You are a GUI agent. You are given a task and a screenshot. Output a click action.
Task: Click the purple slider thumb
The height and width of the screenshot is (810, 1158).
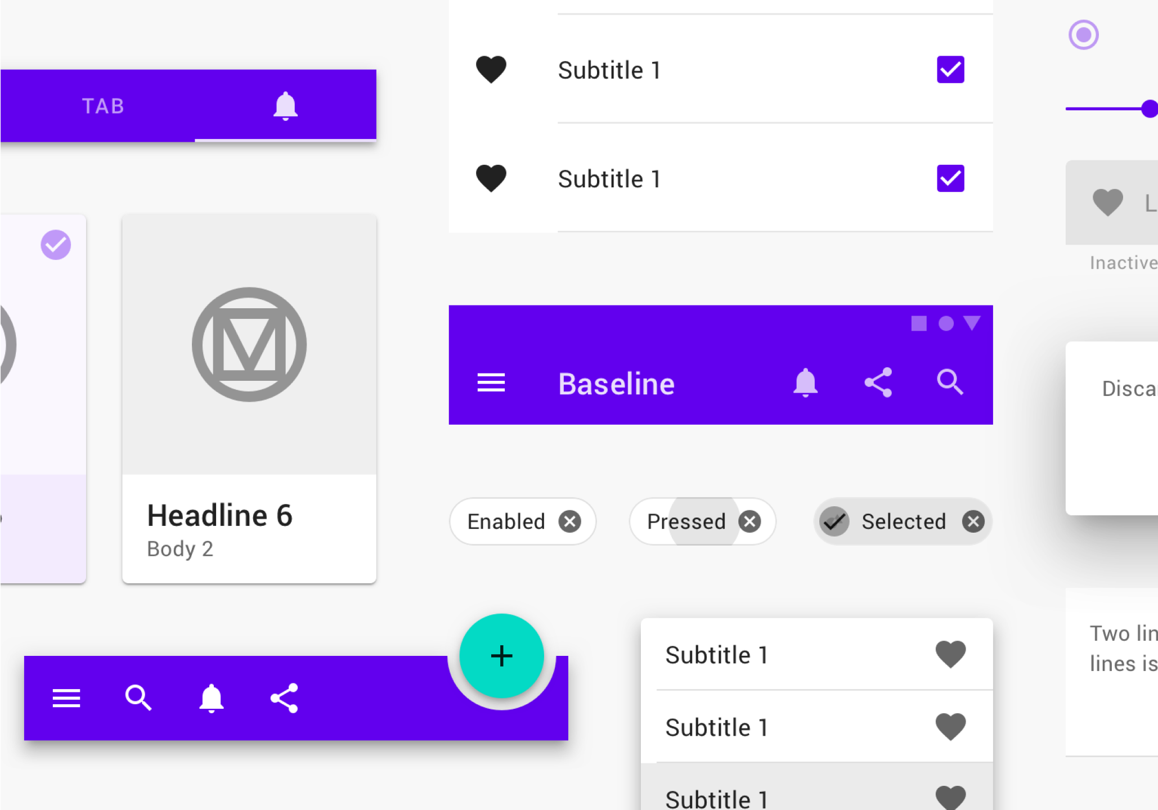click(1150, 109)
